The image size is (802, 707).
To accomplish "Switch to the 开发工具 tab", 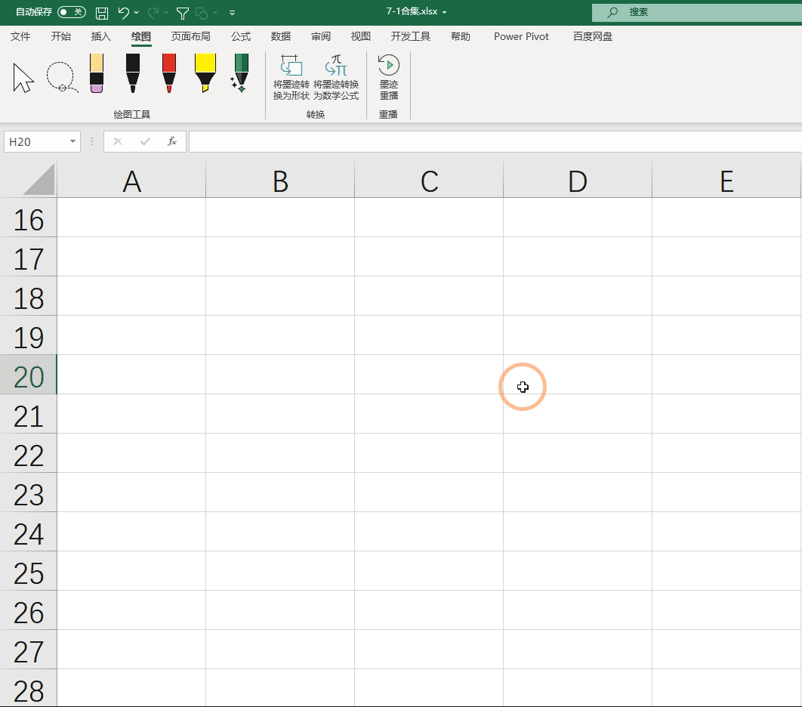I will point(411,36).
